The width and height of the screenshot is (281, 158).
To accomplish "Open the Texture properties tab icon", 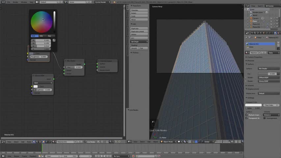I will point(278,33).
